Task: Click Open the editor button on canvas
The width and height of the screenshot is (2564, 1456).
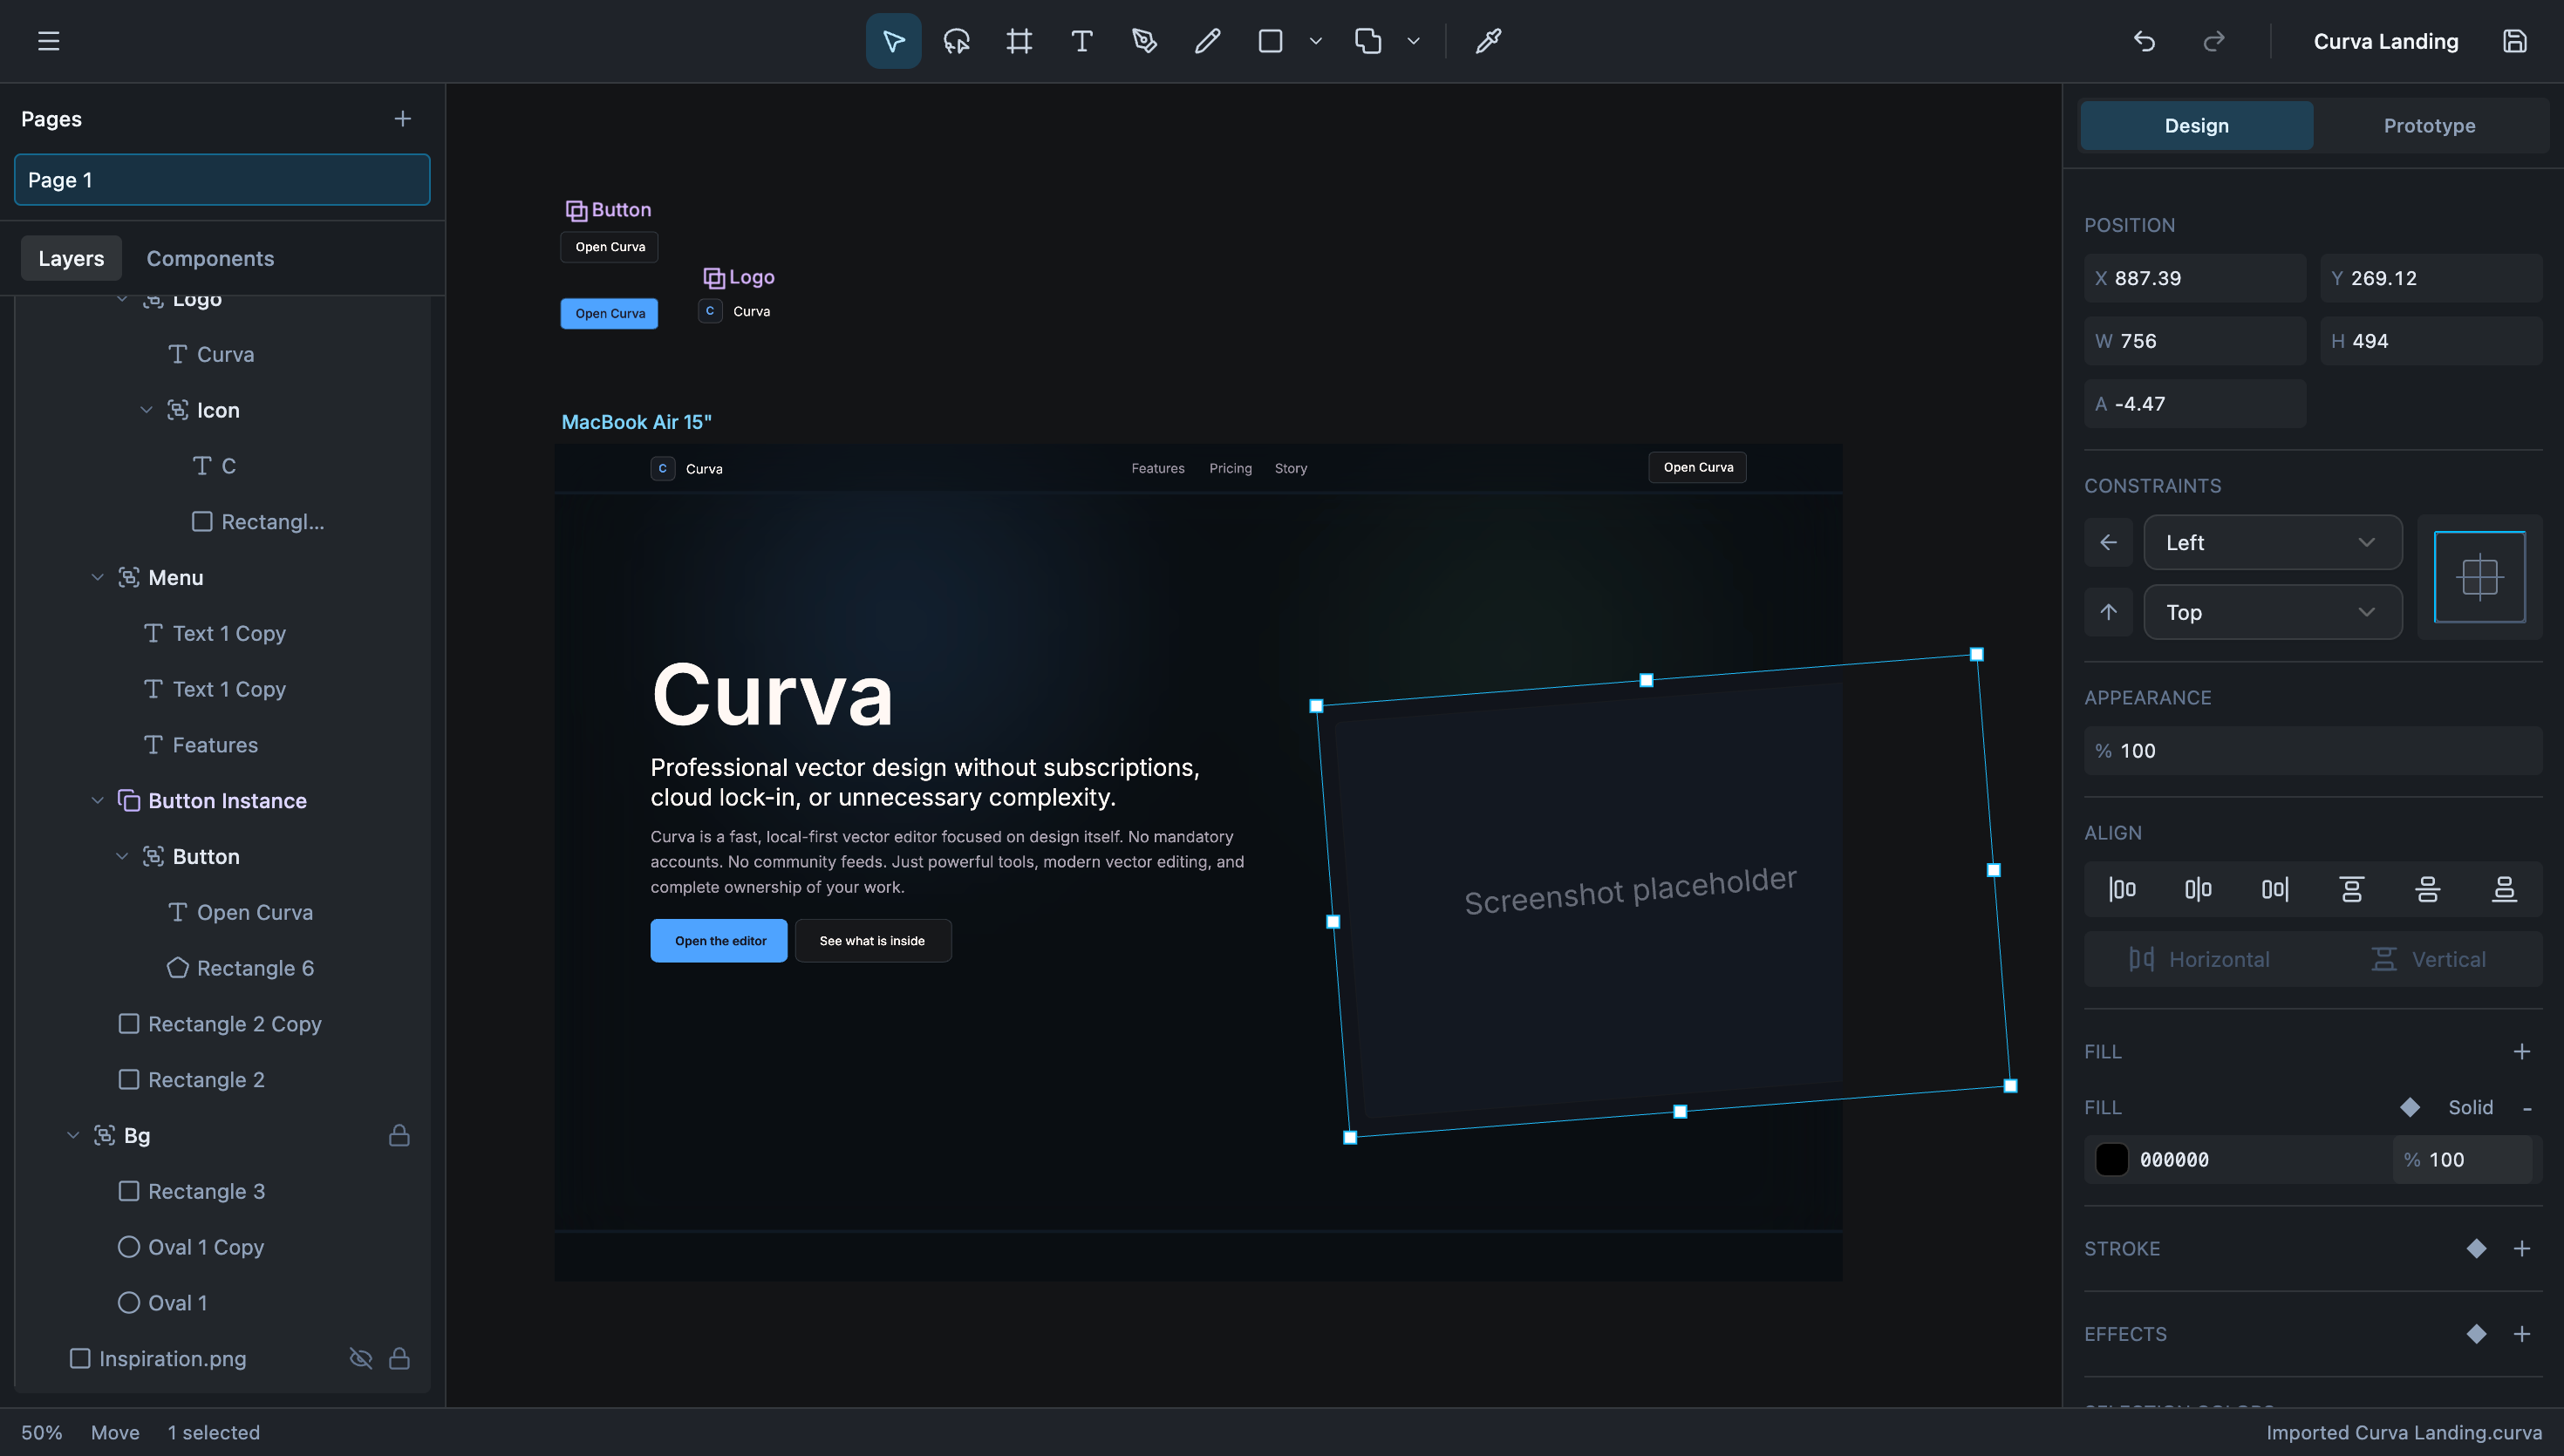Action: pos(719,941)
